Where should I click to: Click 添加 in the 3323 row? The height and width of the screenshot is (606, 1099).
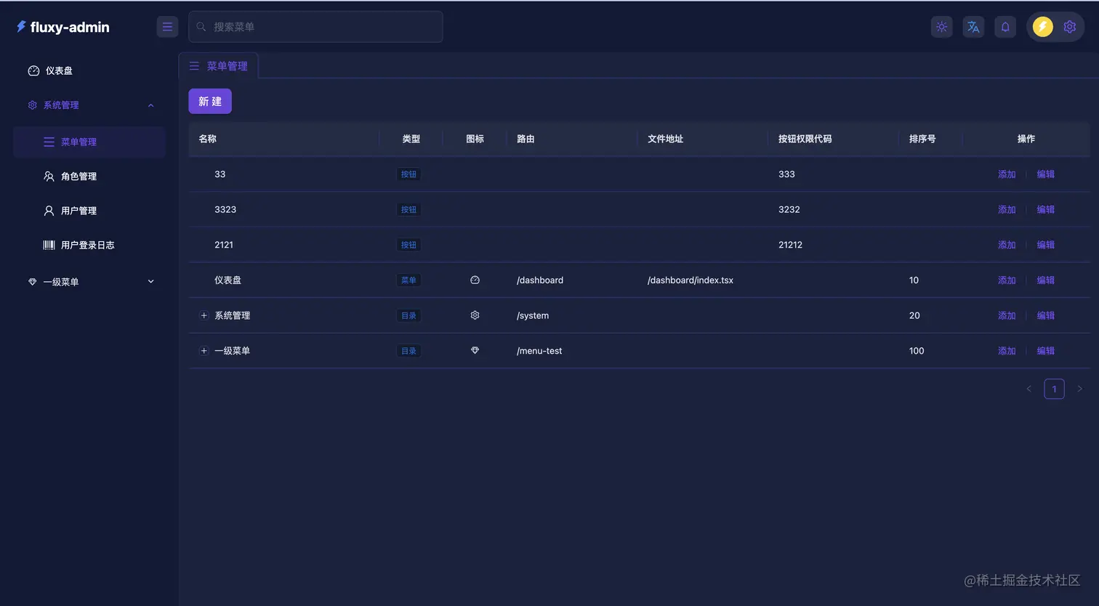(x=1007, y=209)
